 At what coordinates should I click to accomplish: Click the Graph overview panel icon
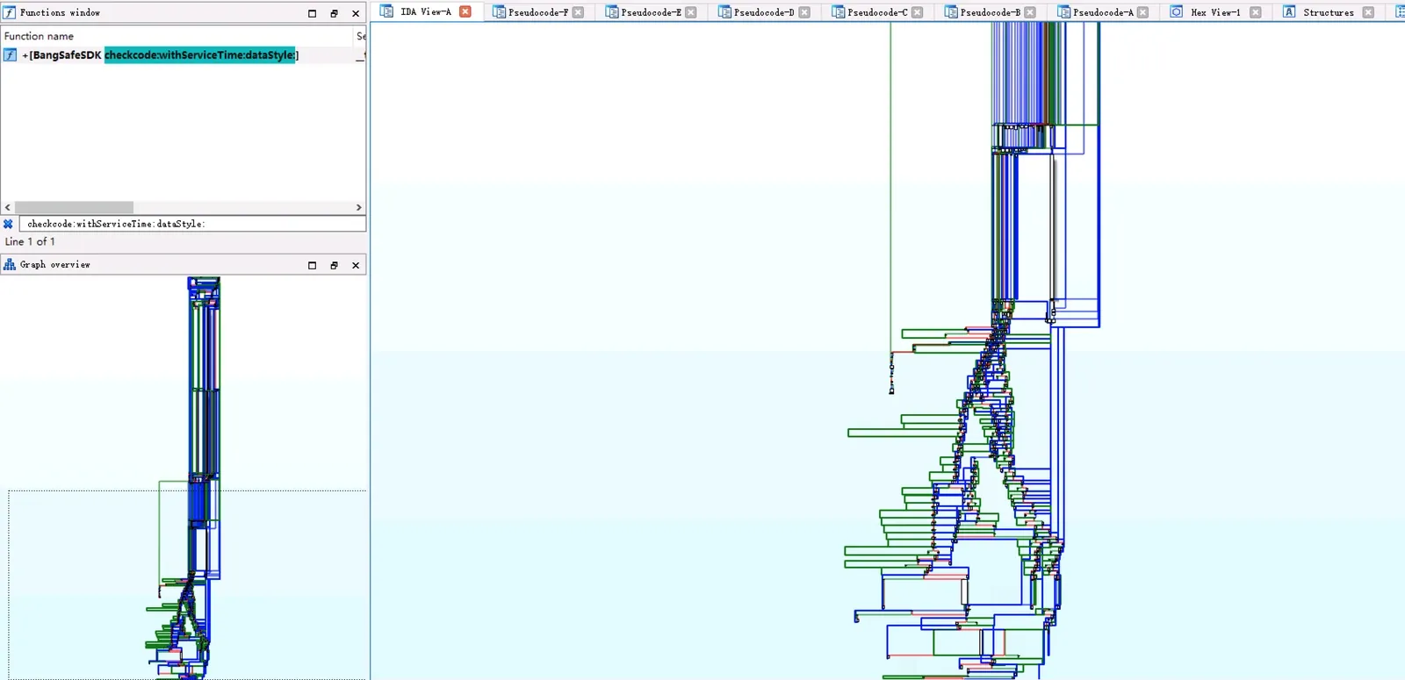[10, 264]
